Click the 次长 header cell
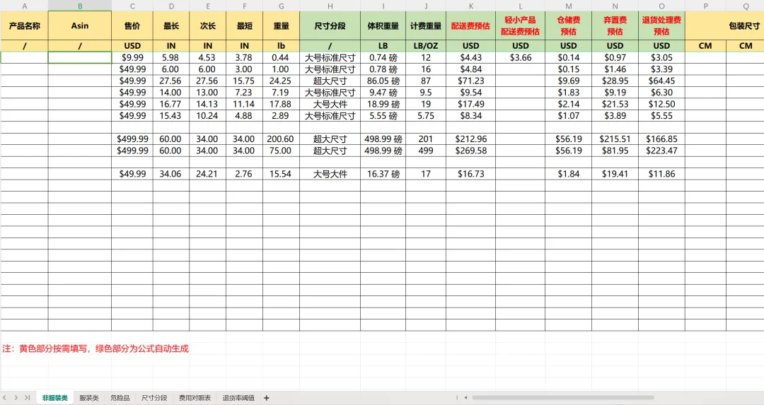The height and width of the screenshot is (405, 764). tap(207, 26)
